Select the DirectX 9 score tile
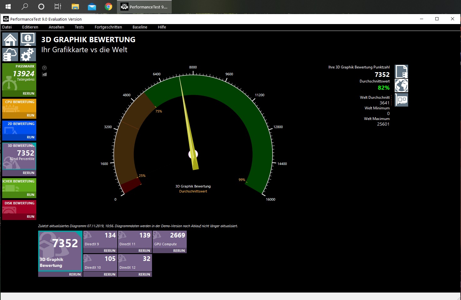461x300 pixels. tap(100, 239)
